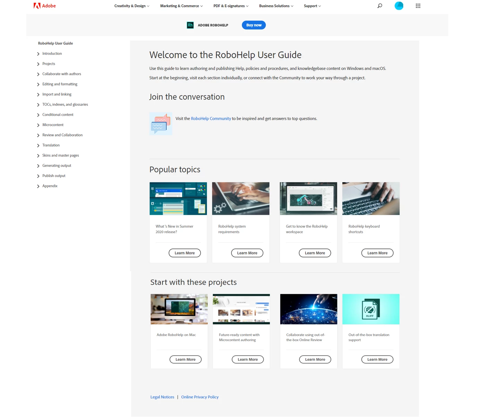Open Microcontent authoring thumbnail
The width and height of the screenshot is (483, 420).
(x=241, y=309)
